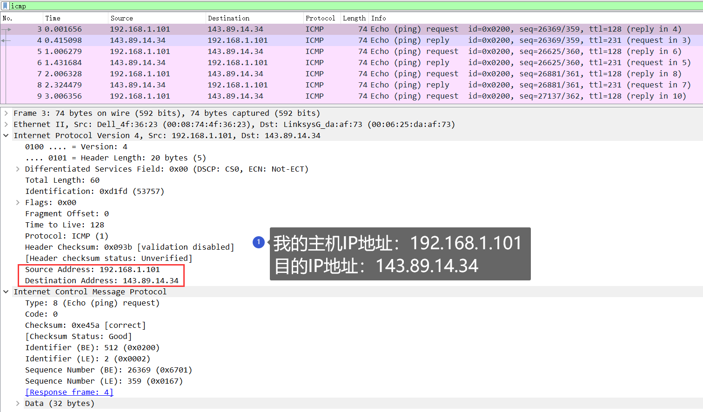Select the Checksum Status: Good line
Viewport: 703px width, 412px height.
tap(79, 336)
